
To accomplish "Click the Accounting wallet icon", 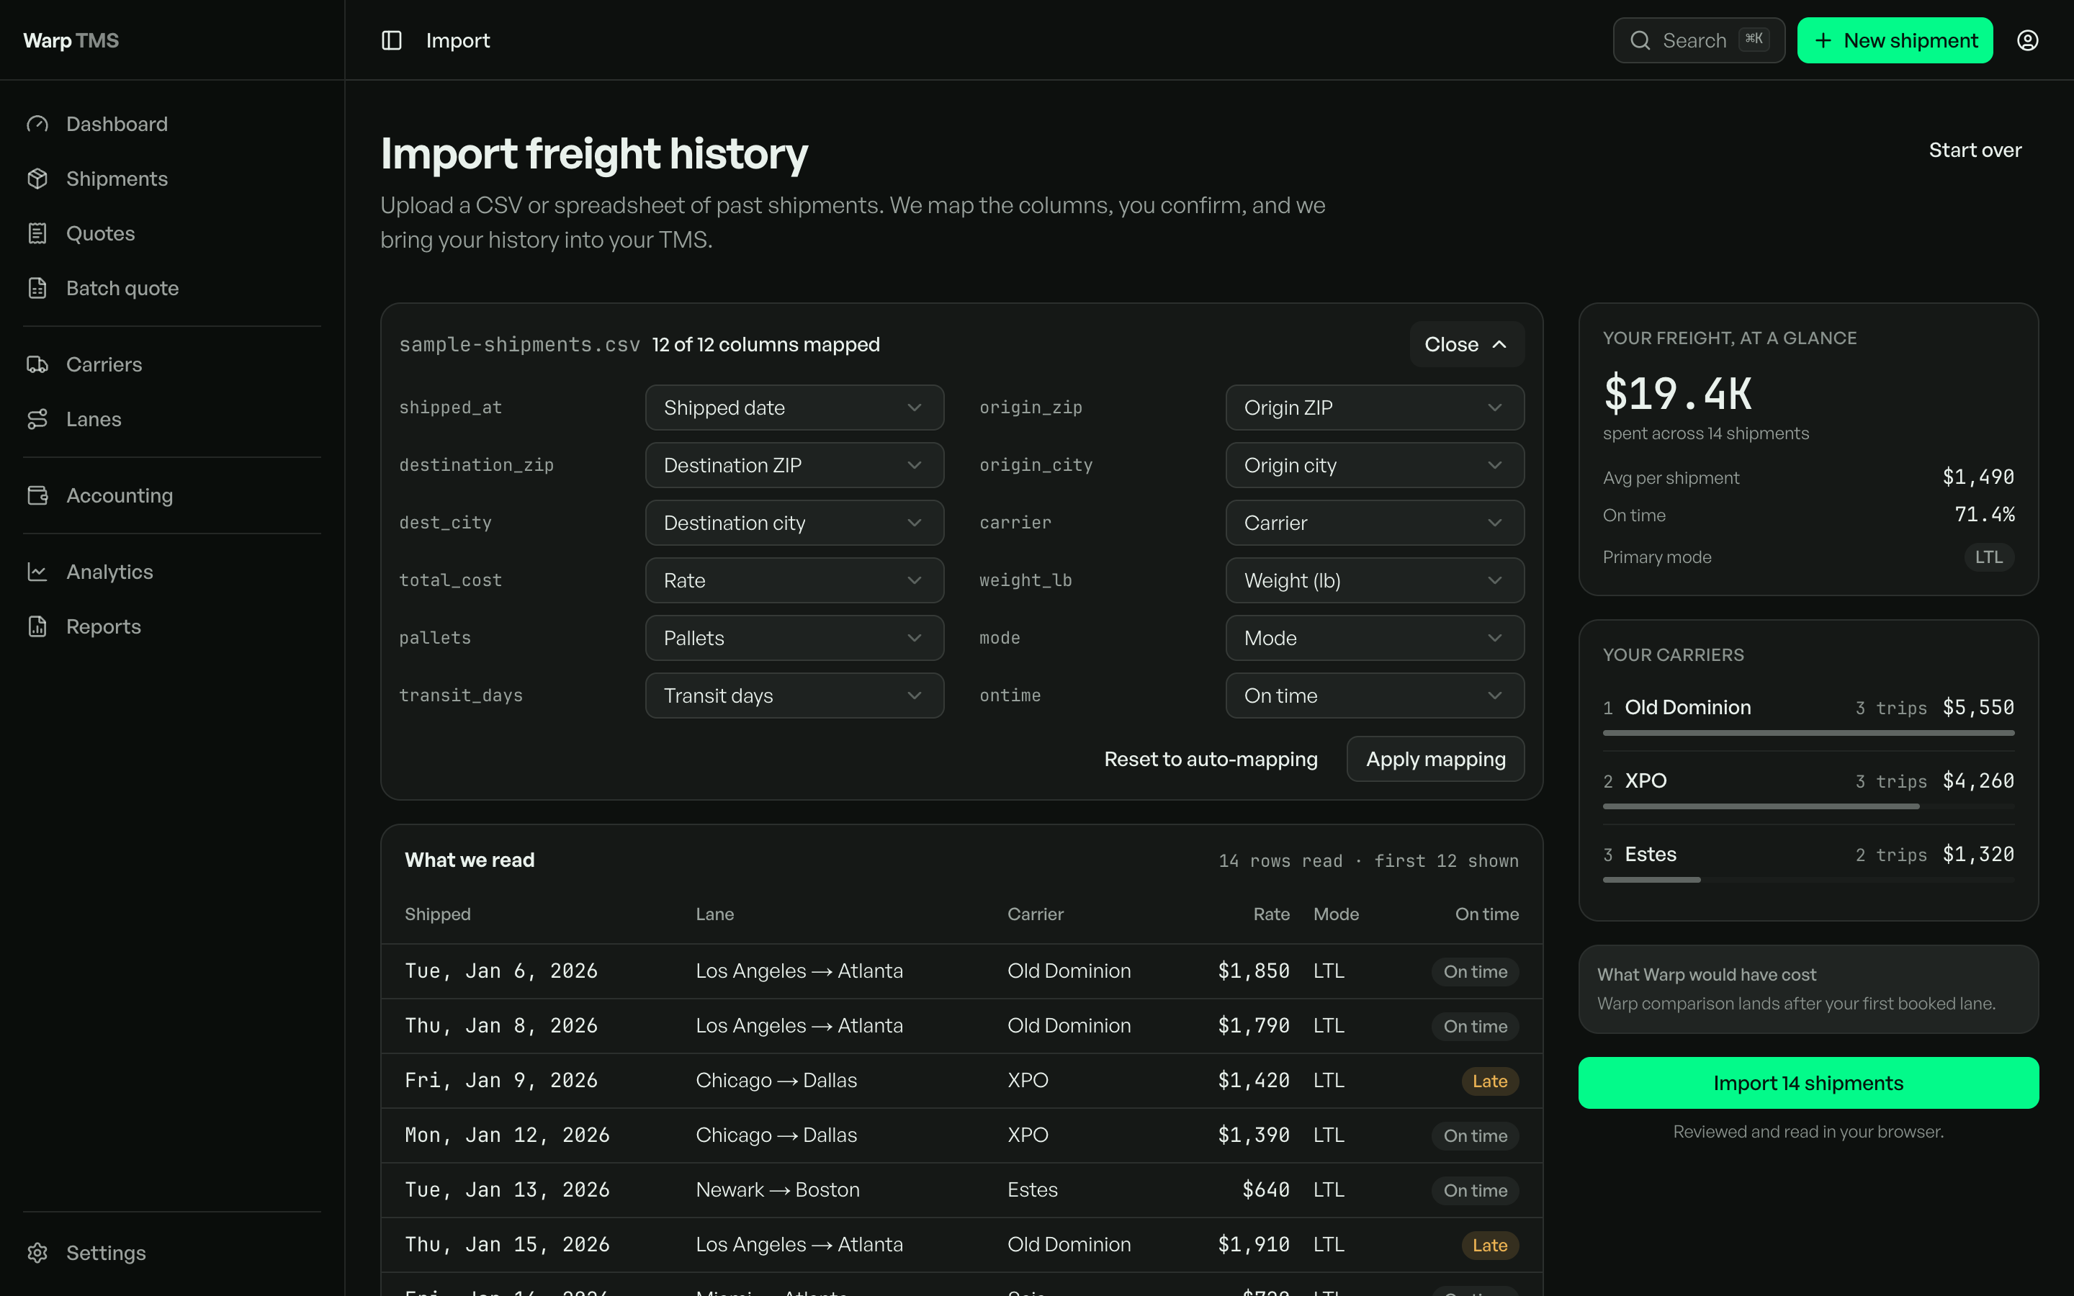I will (37, 495).
